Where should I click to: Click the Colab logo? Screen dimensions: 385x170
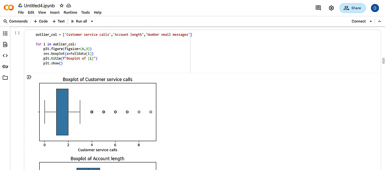pos(8,8)
